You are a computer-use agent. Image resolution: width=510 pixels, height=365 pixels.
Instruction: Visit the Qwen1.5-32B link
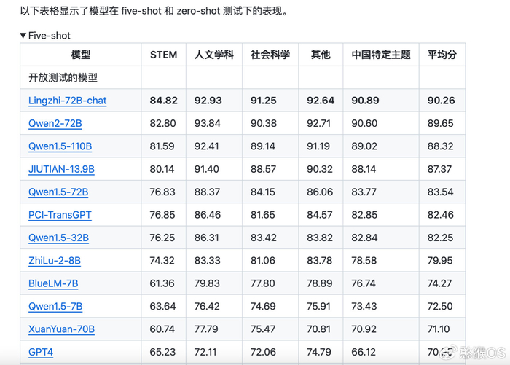click(58, 238)
